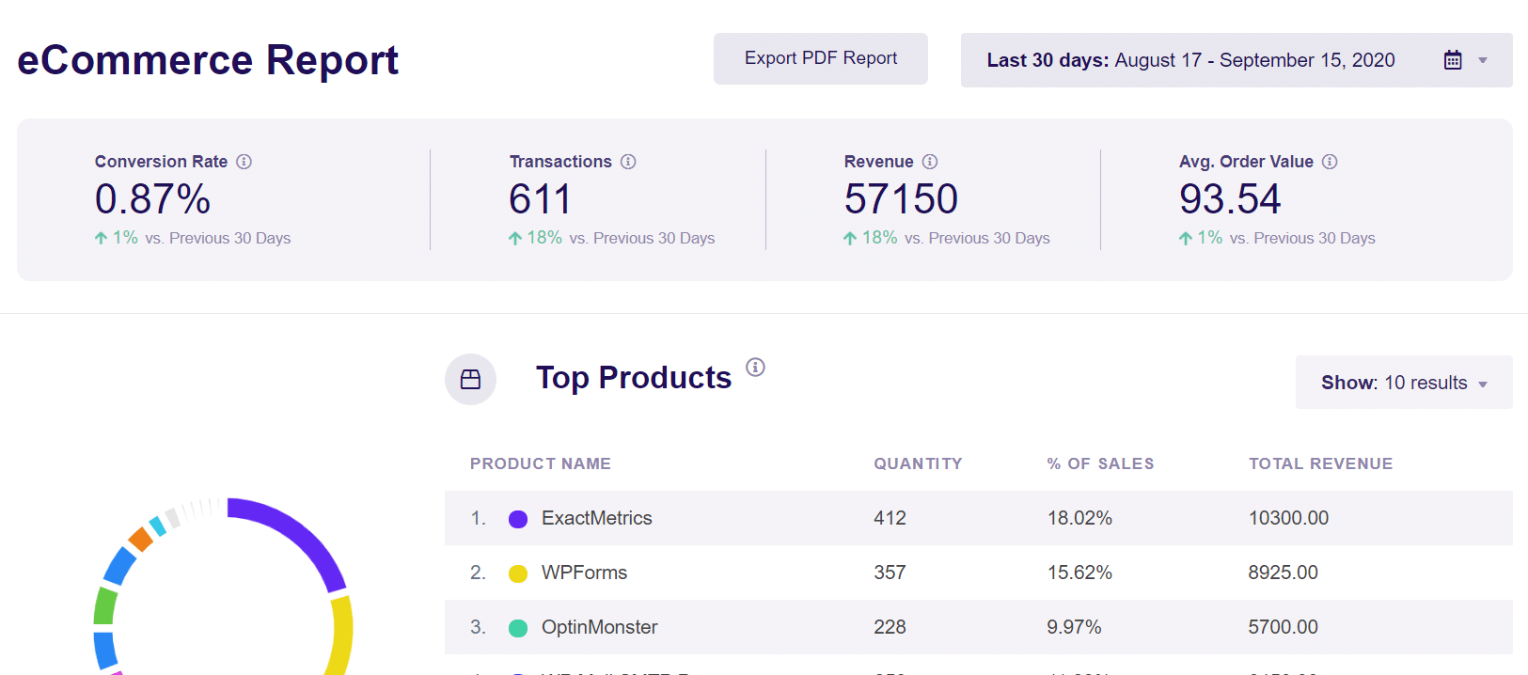
Task: Open Conversion Rate info tooltip icon
Action: tap(244, 162)
